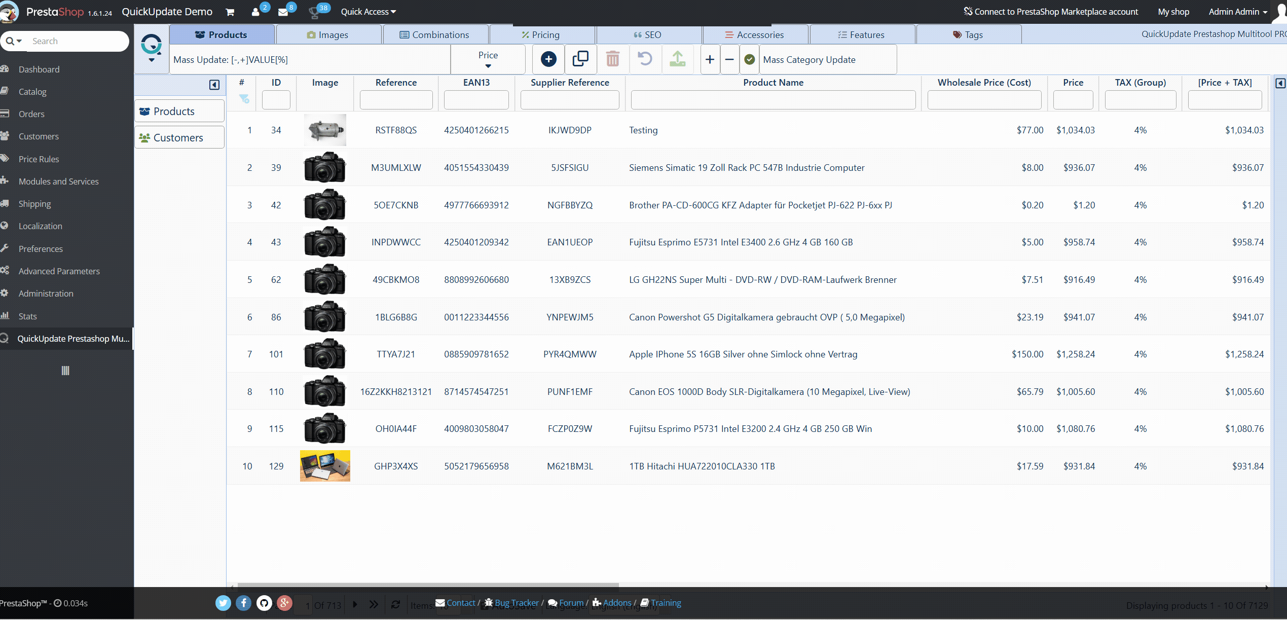
Task: Expand the Quick Access menu
Action: point(368,11)
